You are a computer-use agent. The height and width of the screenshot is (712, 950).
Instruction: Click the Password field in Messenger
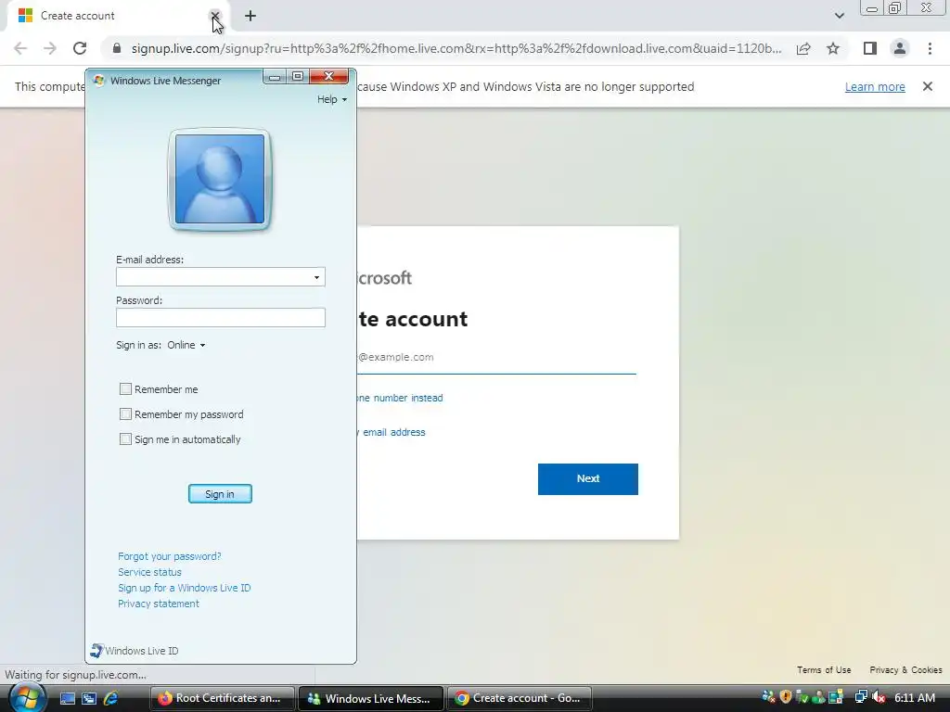pyautogui.click(x=221, y=317)
